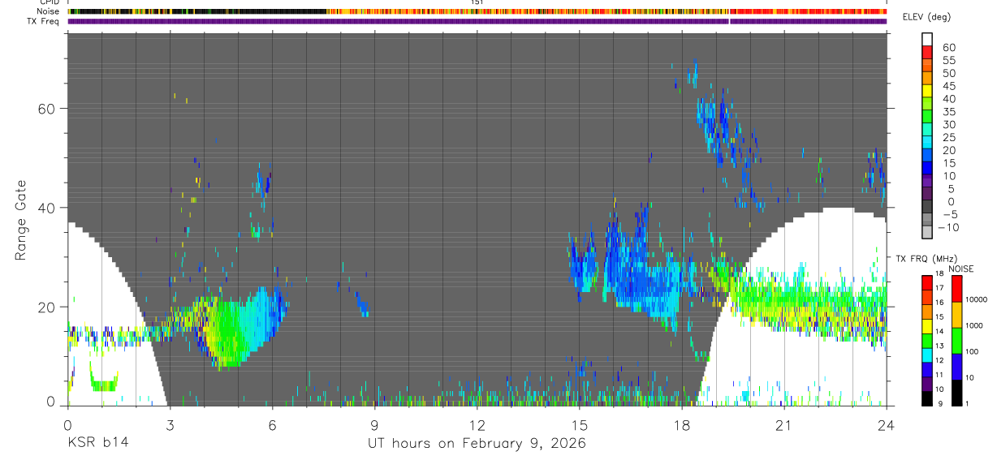Click the 'UT hours on February 9, 2026' axis title
The width and height of the screenshot is (997, 460).
pos(477,443)
